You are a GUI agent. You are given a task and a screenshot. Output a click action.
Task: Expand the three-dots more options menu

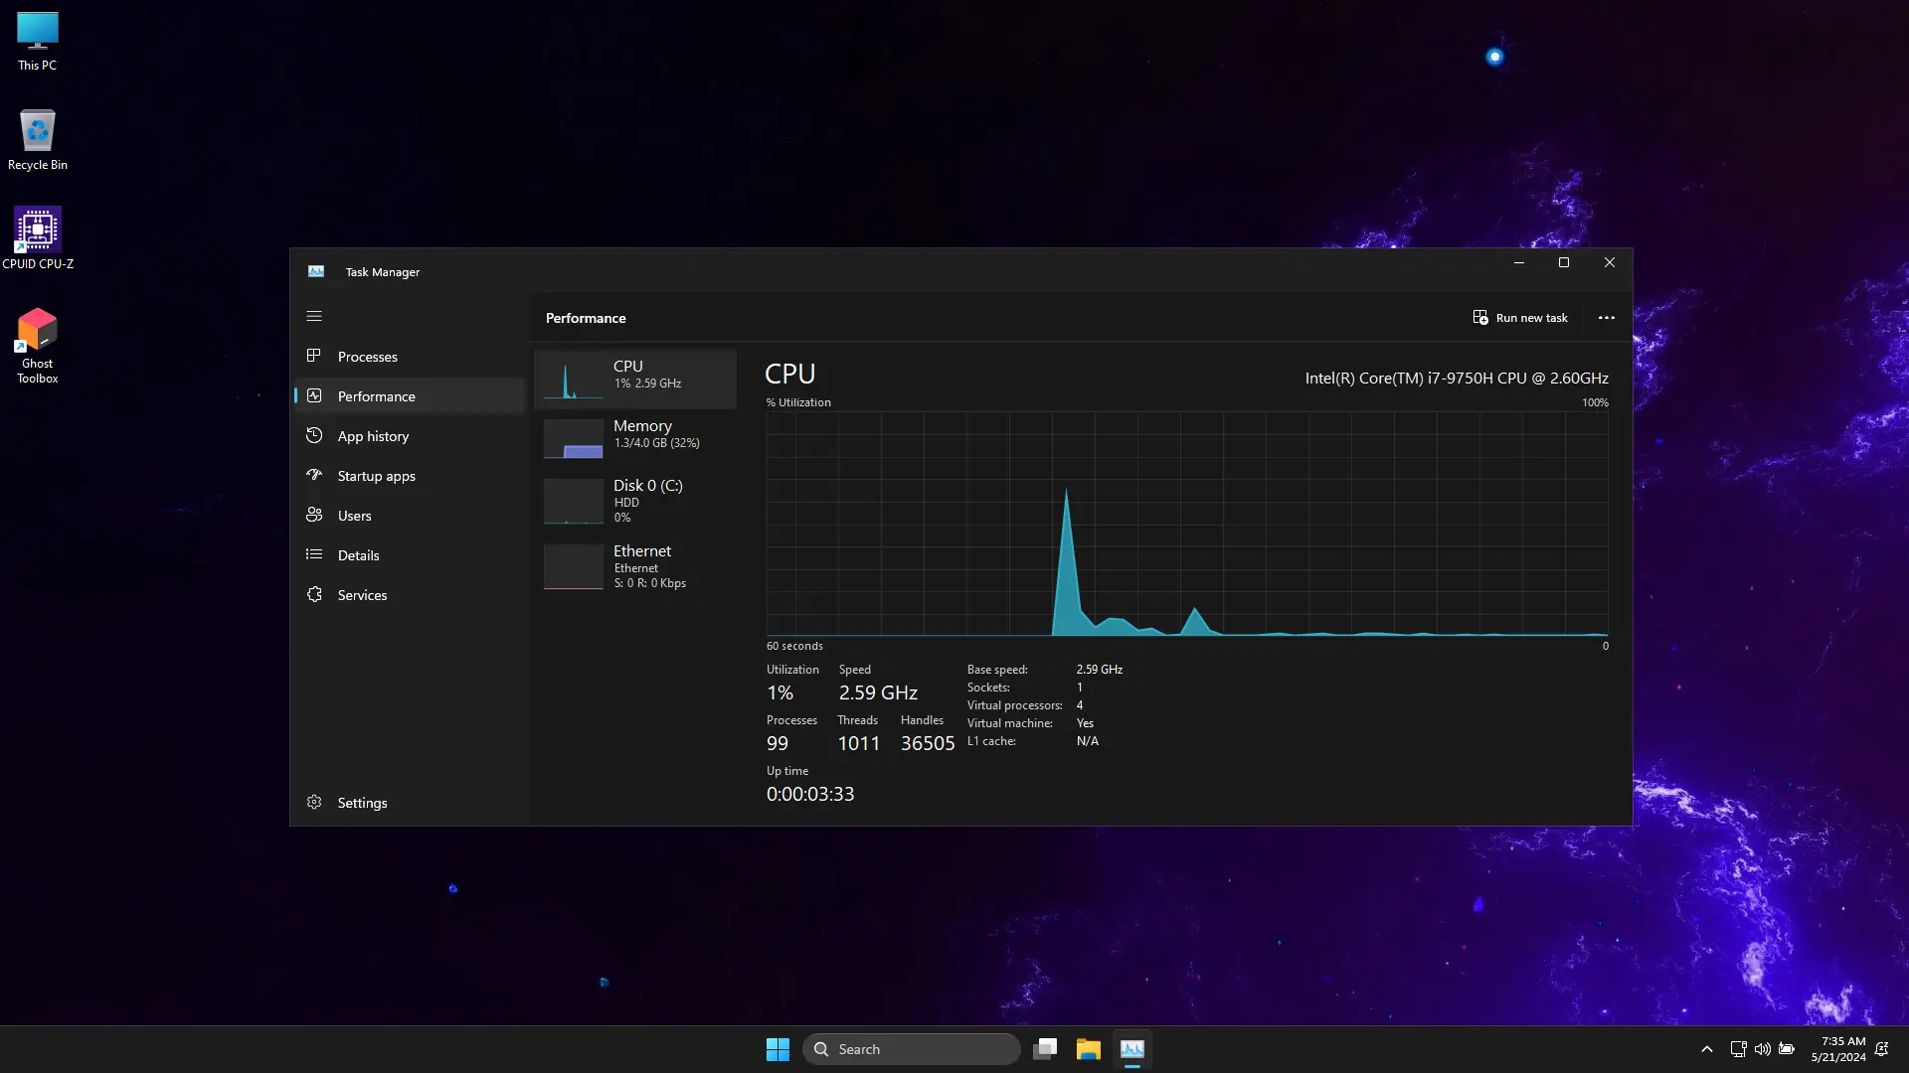click(1606, 318)
